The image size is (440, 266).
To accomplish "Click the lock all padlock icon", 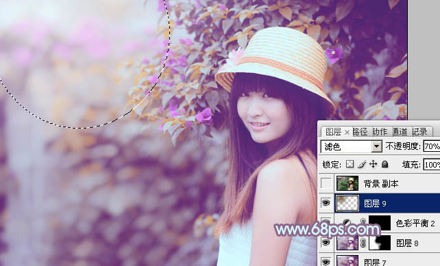I will click(385, 164).
